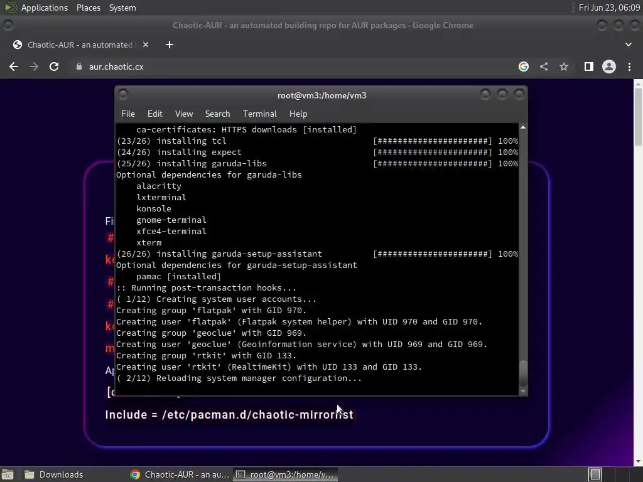Click the clock showing Fri Jun 23
The image size is (643, 482).
coord(609,8)
